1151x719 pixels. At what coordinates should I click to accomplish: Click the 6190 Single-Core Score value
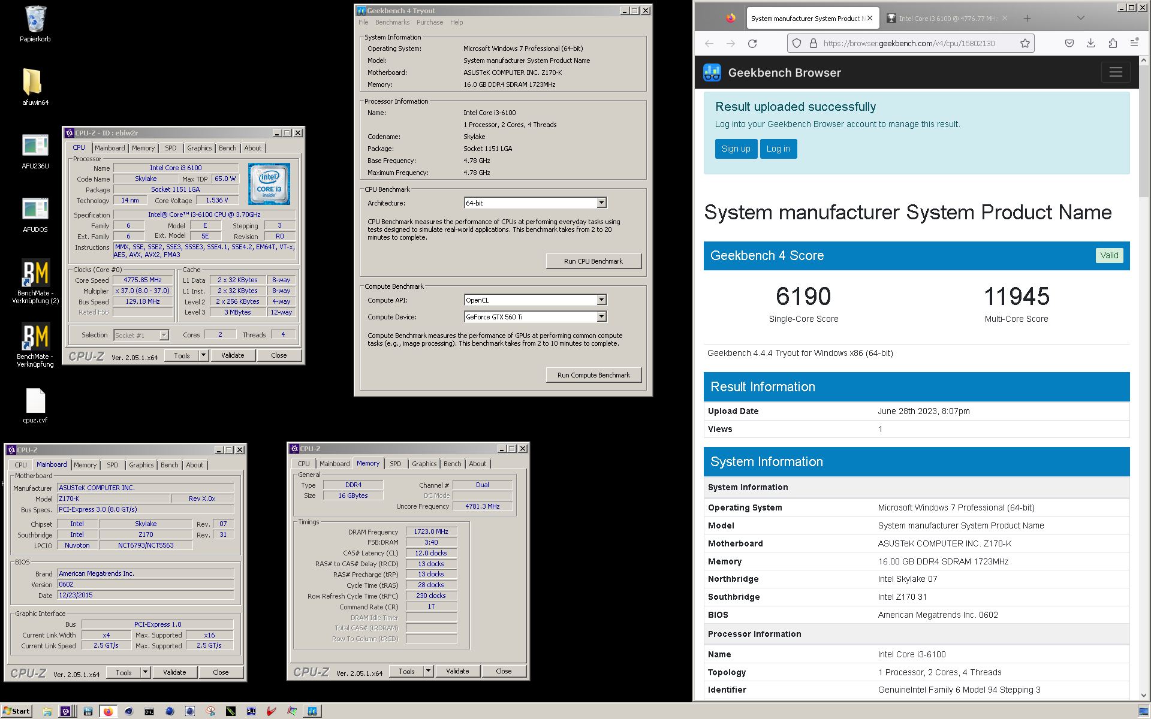click(x=803, y=296)
